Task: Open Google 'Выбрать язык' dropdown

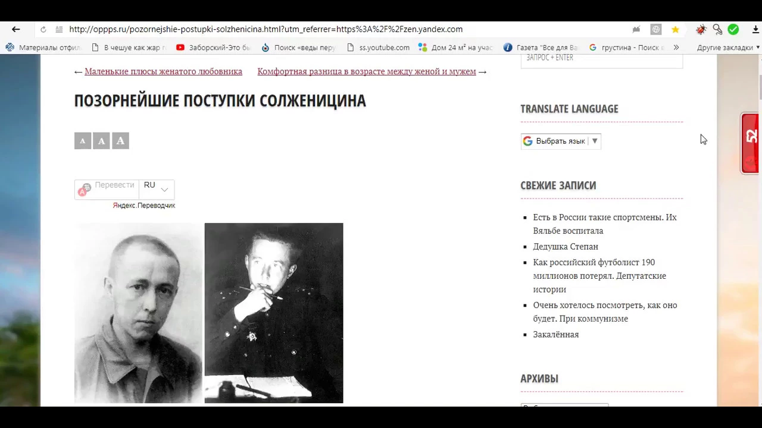Action: click(561, 141)
